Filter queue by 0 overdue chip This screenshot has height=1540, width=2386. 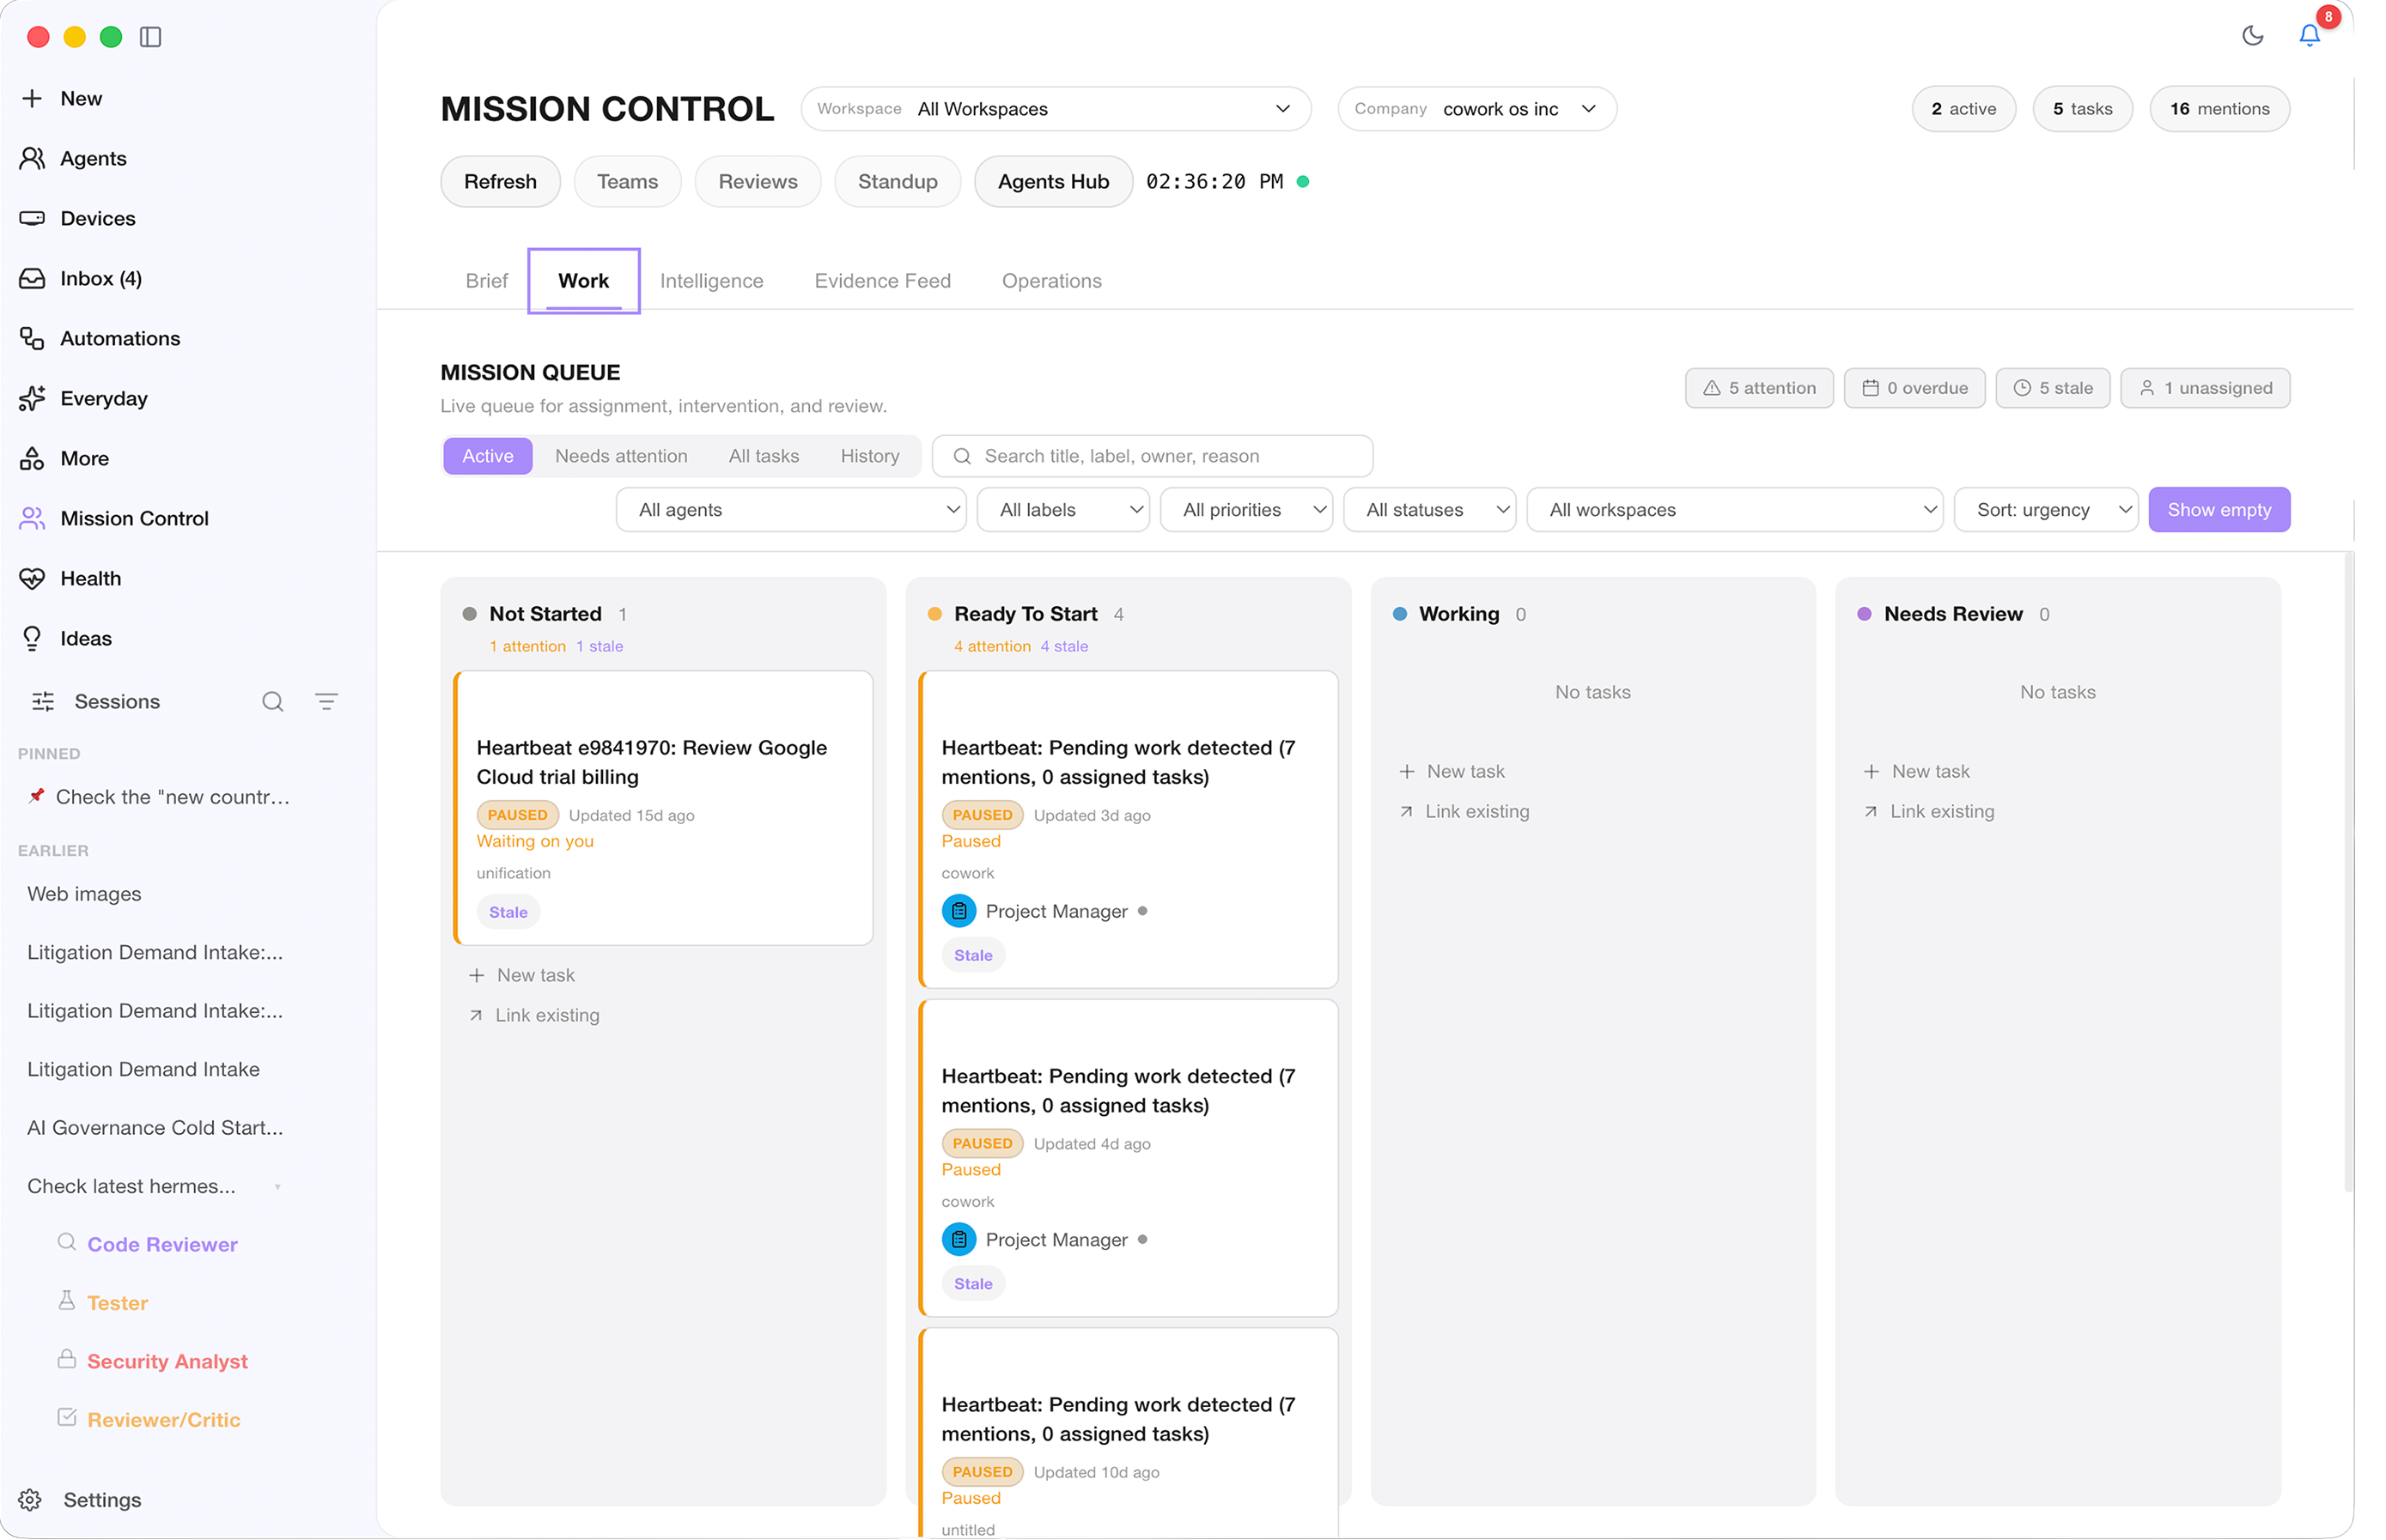1914,388
